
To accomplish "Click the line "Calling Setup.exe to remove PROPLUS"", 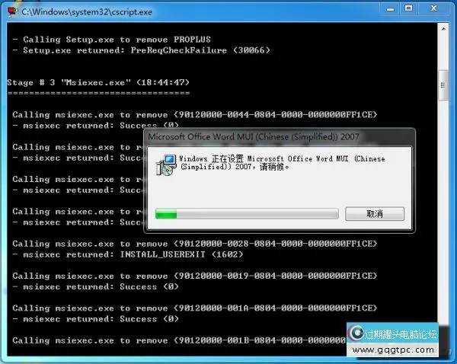I will [x=112, y=40].
